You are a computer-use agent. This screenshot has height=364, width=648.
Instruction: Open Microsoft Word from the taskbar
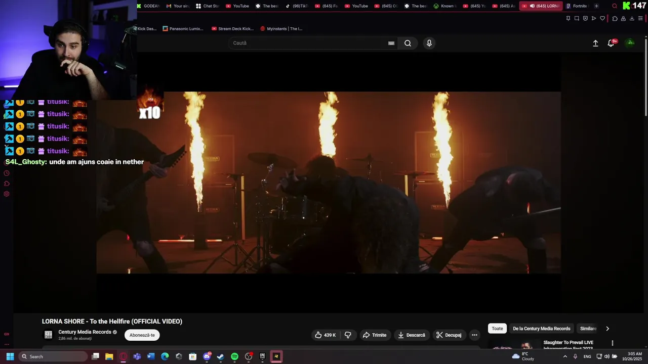(x=151, y=356)
